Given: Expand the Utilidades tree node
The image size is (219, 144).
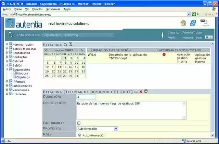Looking at the screenshot, I should coord(7,94).
